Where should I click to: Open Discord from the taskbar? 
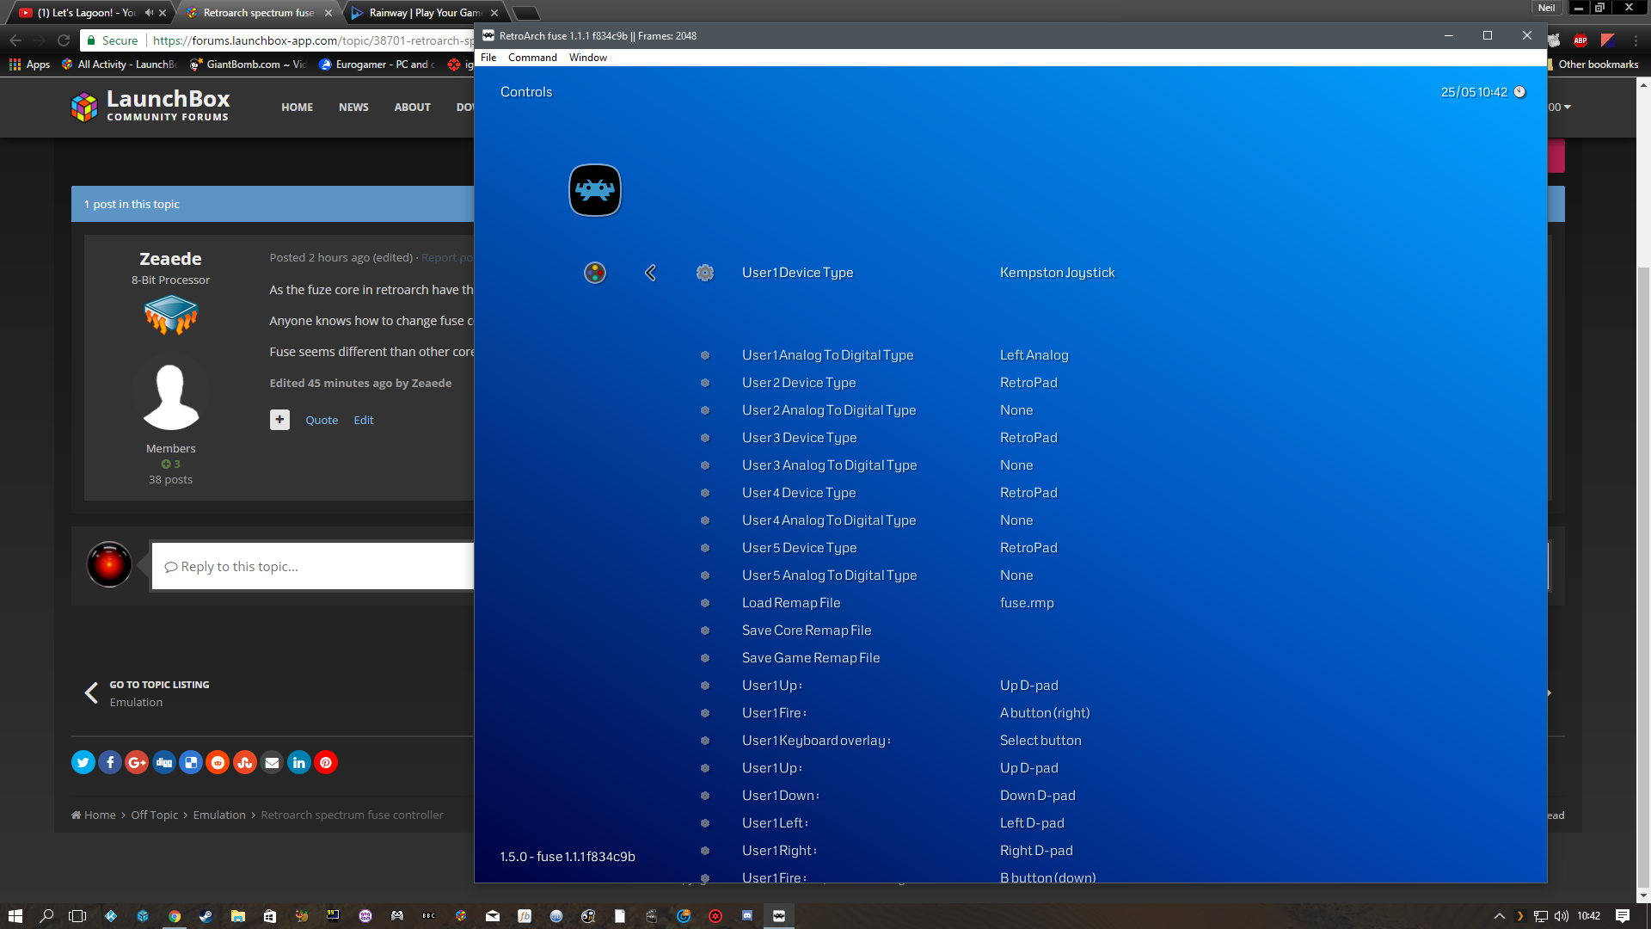click(x=746, y=916)
